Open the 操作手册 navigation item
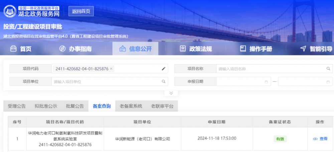334x152 pixels. [x=256, y=49]
